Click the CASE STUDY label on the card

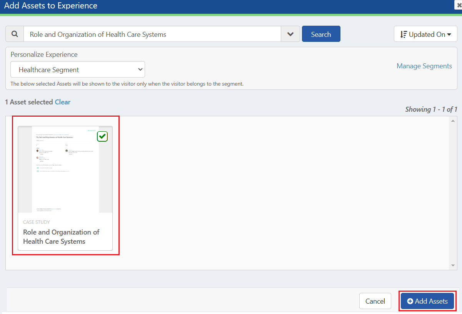click(37, 222)
